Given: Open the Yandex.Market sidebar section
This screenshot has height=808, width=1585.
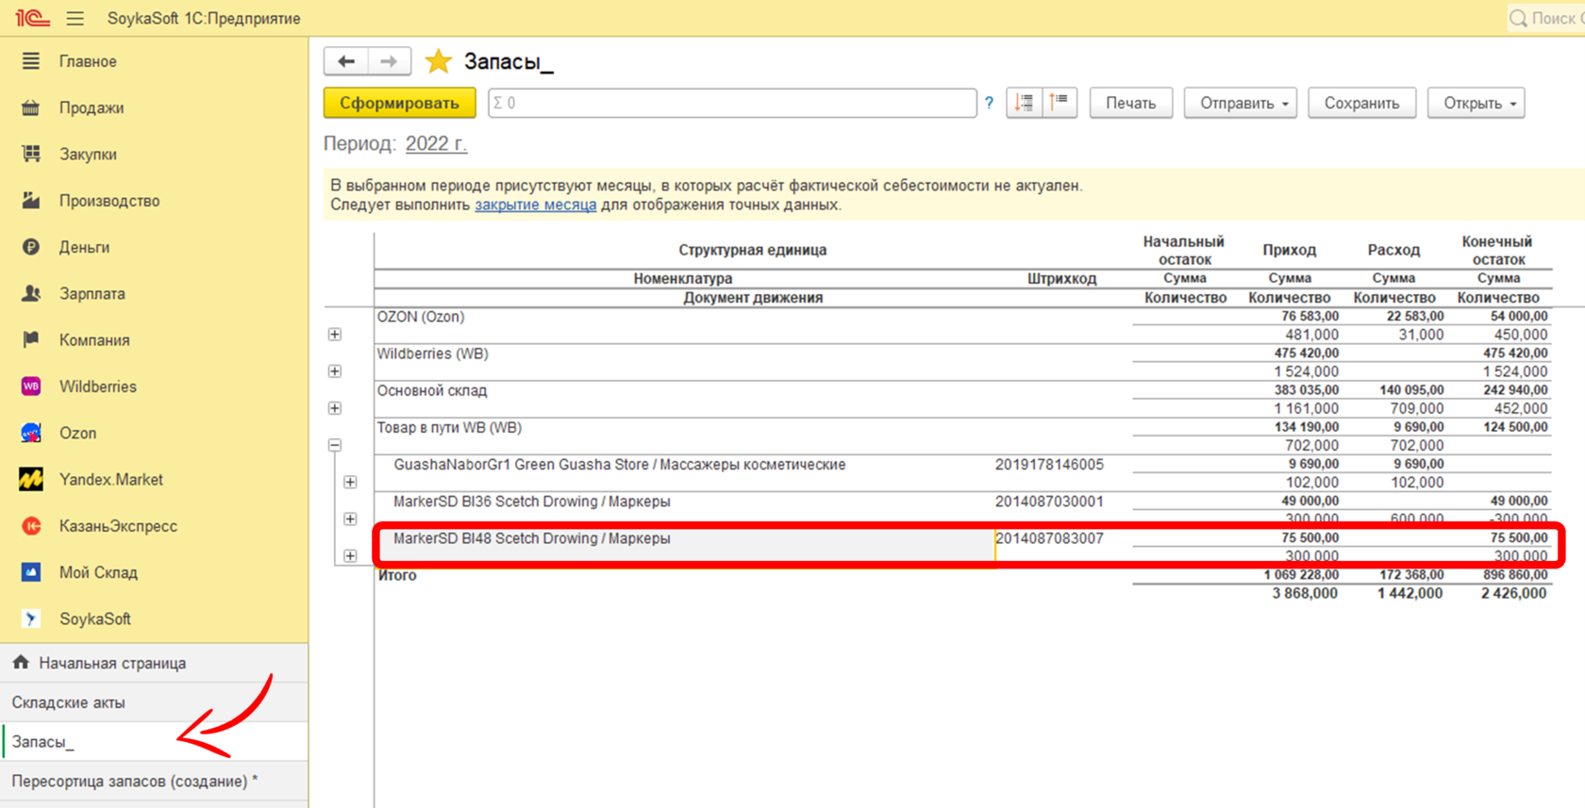Looking at the screenshot, I should tap(110, 480).
